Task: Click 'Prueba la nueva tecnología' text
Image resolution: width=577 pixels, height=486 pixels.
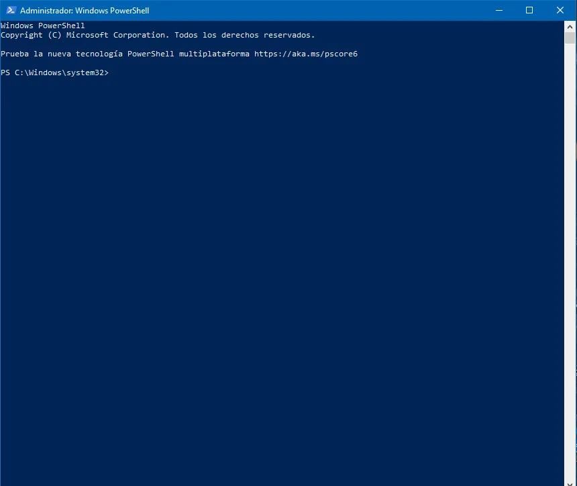Action: pyautogui.click(x=62, y=54)
